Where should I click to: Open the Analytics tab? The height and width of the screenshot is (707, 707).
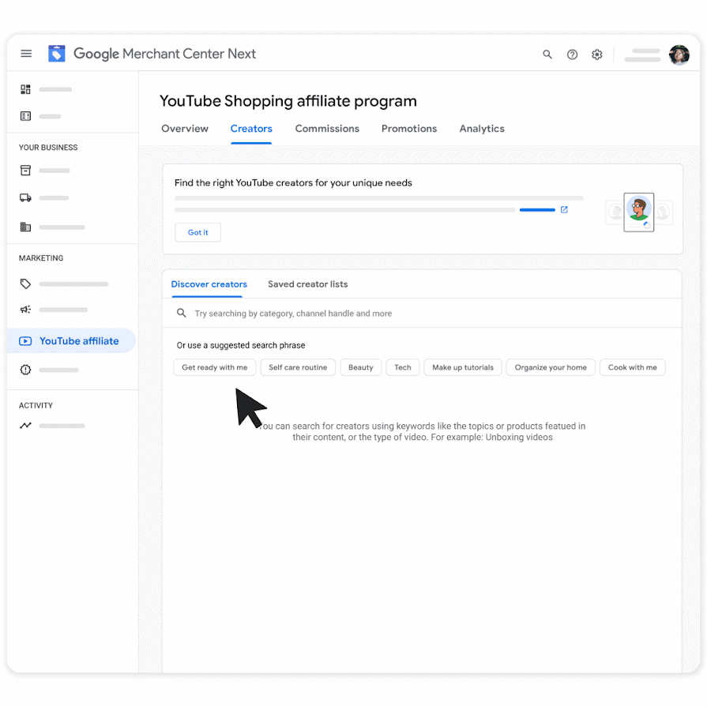tap(482, 129)
